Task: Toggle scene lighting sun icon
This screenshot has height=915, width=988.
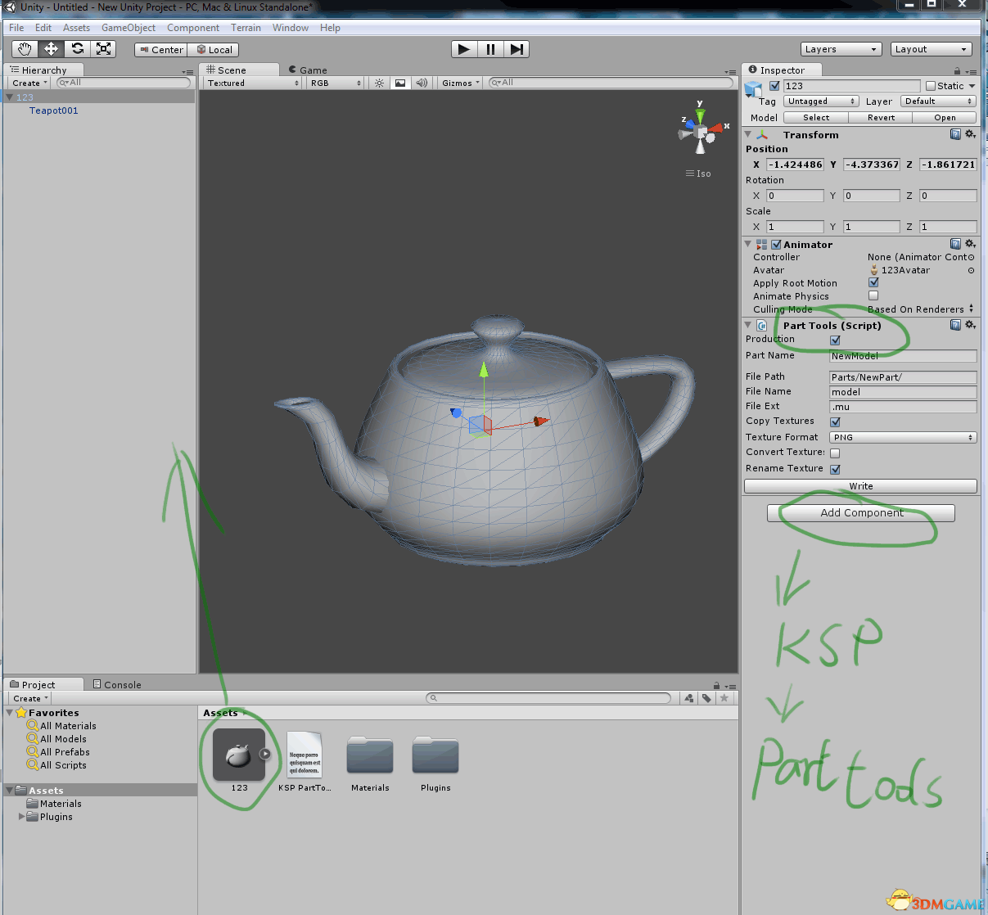Action: click(379, 83)
